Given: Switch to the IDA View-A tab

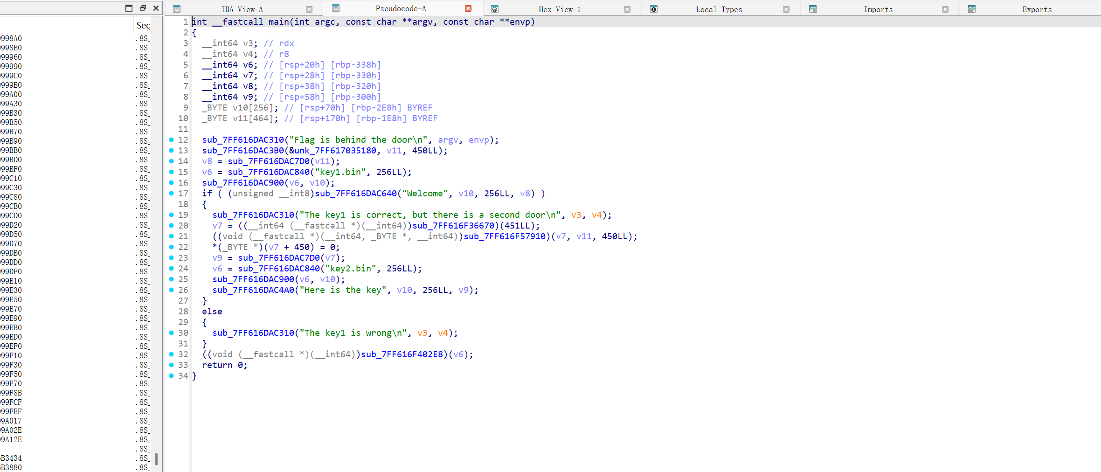Looking at the screenshot, I should 242,9.
